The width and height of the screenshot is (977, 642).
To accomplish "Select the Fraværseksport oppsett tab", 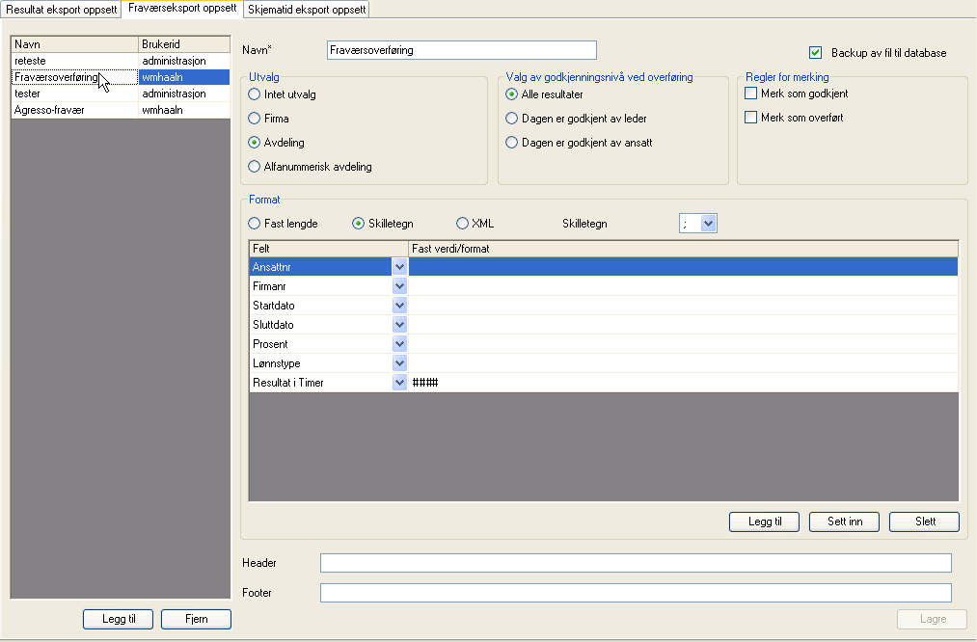I will click(x=182, y=9).
